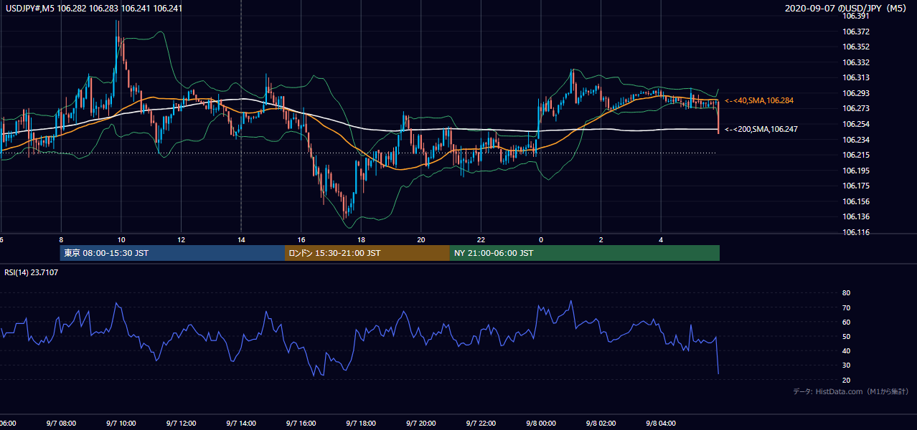Click hour tick 20 under price chart
Image resolution: width=917 pixels, height=430 pixels.
coord(421,239)
